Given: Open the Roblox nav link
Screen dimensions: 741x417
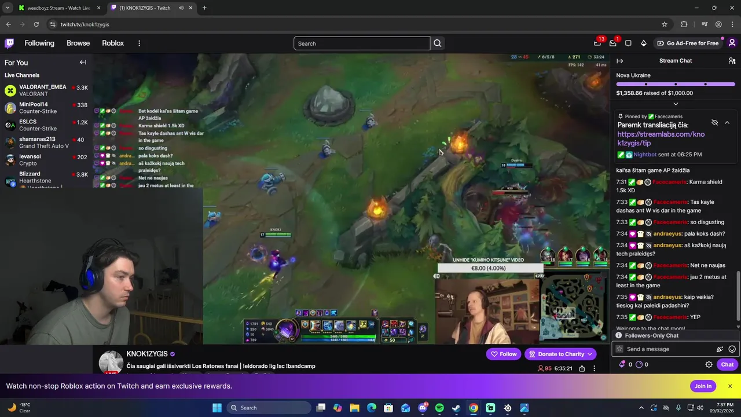Looking at the screenshot, I should pos(113,43).
